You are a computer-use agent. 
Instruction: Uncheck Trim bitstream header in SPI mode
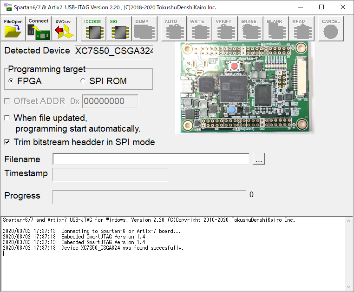pos(7,142)
